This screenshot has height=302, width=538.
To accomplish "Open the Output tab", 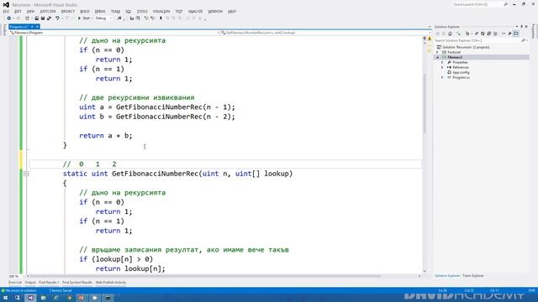I will (30, 283).
